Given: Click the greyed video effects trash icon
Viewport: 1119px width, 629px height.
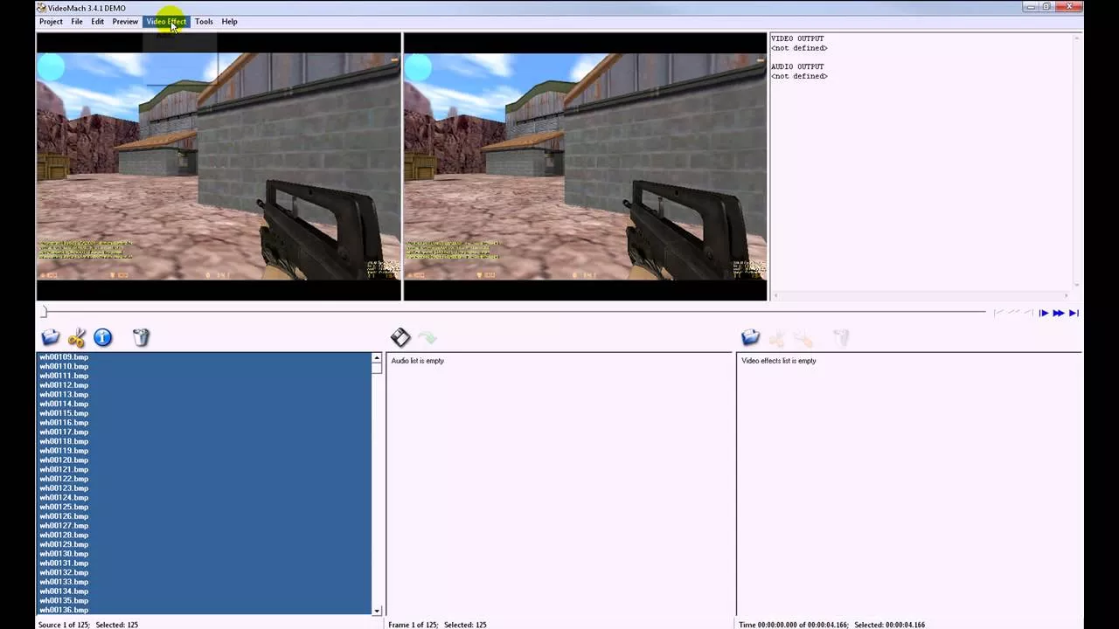Looking at the screenshot, I should click(841, 337).
